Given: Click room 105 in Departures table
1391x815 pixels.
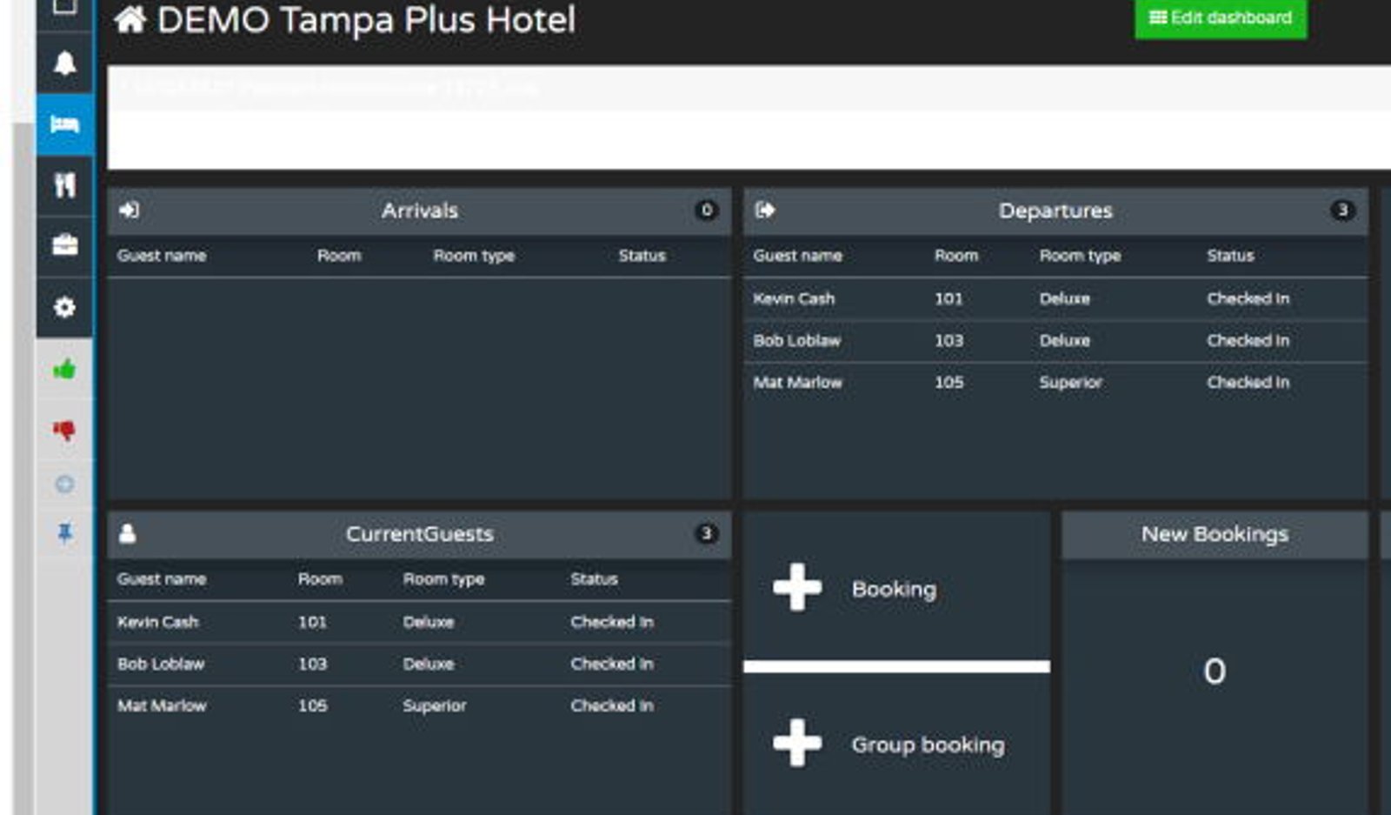Looking at the screenshot, I should click(948, 382).
